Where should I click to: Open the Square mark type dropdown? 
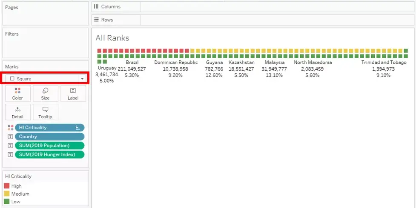[x=46, y=79]
